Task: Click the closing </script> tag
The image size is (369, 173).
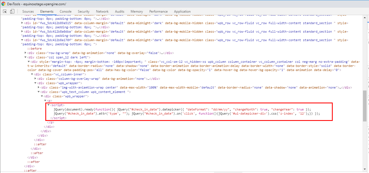Action: point(59,118)
